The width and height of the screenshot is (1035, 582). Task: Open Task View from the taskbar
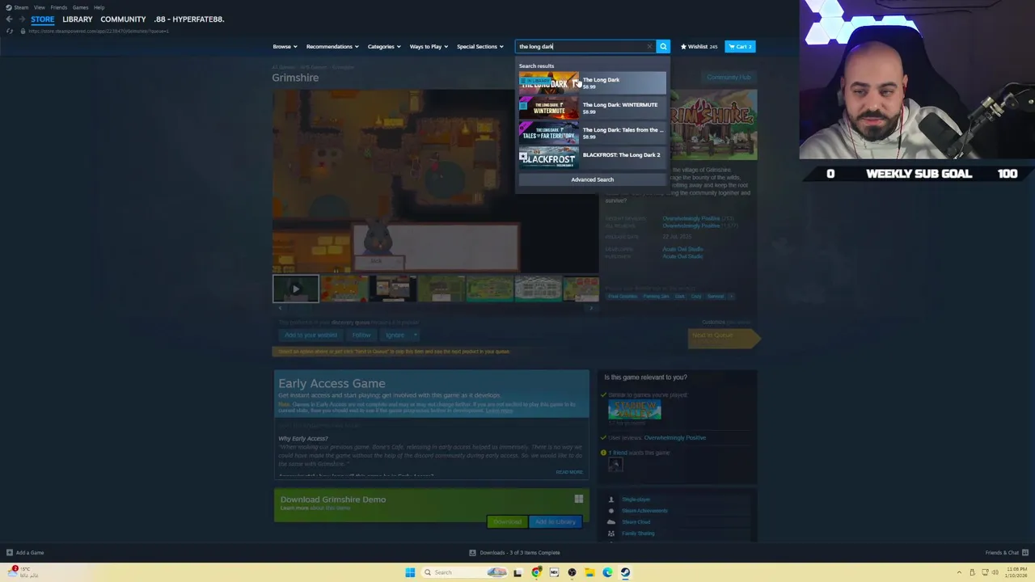coord(517,572)
